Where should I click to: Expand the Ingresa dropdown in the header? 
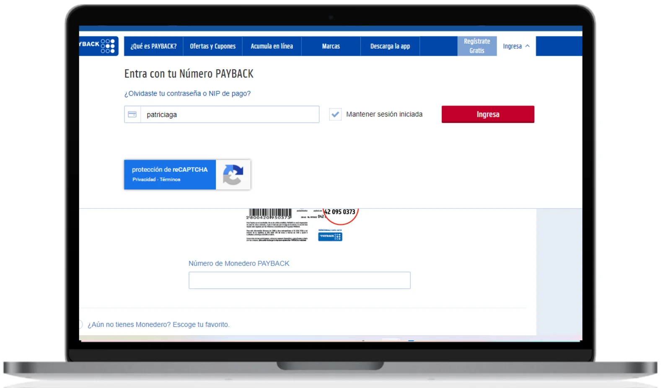[516, 46]
